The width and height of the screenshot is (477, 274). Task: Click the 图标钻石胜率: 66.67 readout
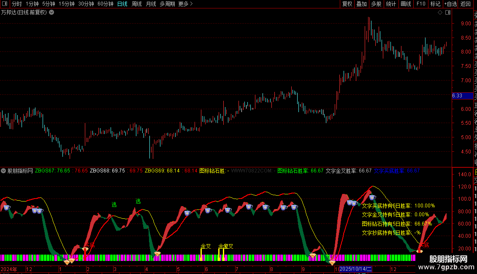tap(300, 171)
